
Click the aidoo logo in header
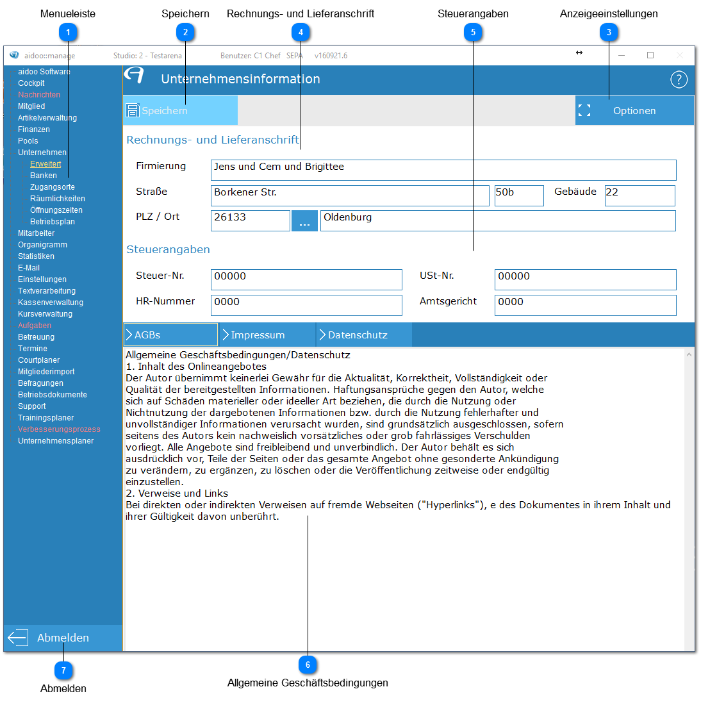[134, 75]
